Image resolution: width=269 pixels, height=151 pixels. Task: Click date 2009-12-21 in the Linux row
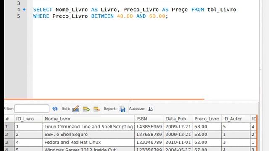[178, 127]
